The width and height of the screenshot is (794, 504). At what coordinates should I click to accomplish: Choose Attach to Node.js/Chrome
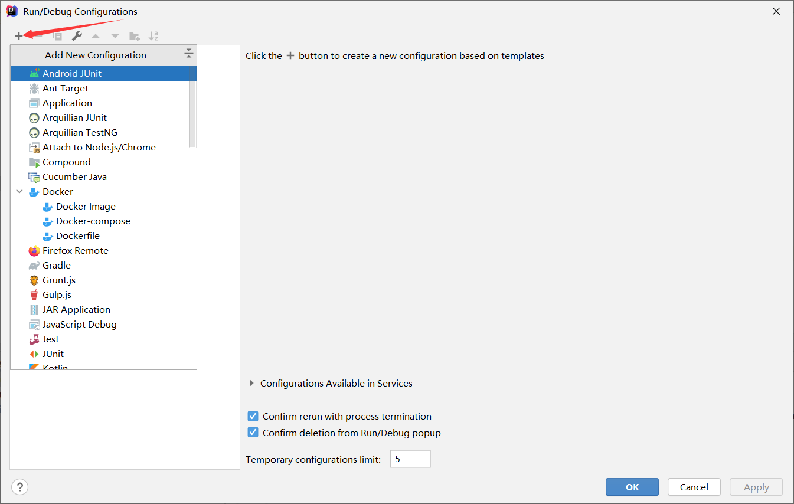[100, 147]
